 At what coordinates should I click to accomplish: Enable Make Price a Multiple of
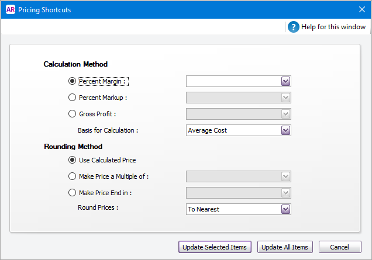coord(73,176)
